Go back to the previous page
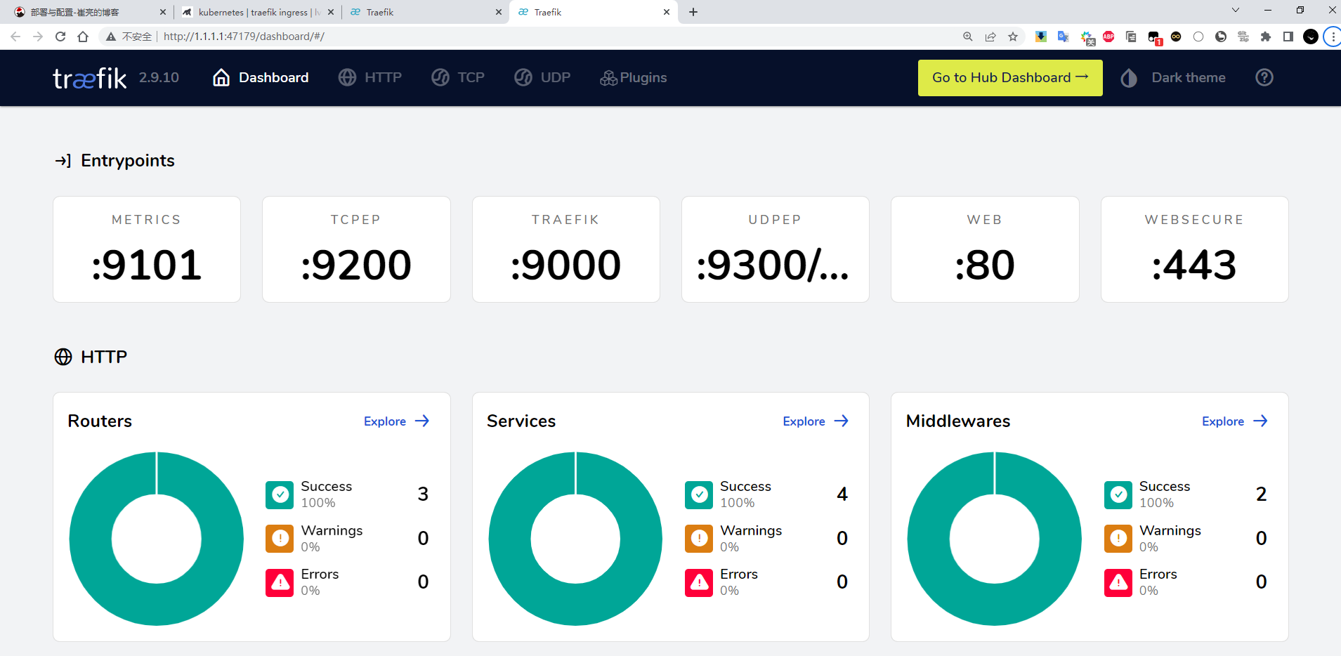The width and height of the screenshot is (1341, 656). point(15,37)
